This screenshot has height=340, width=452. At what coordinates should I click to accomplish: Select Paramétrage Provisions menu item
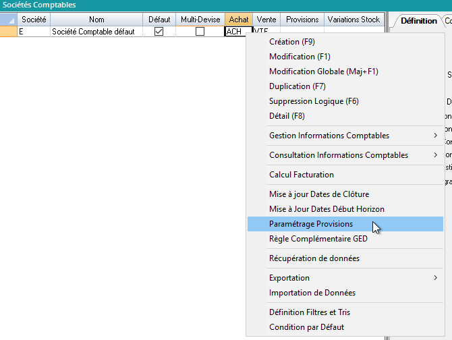pyautogui.click(x=310, y=224)
